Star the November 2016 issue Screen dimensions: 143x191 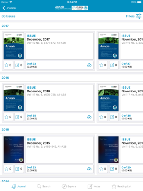tap(103, 117)
